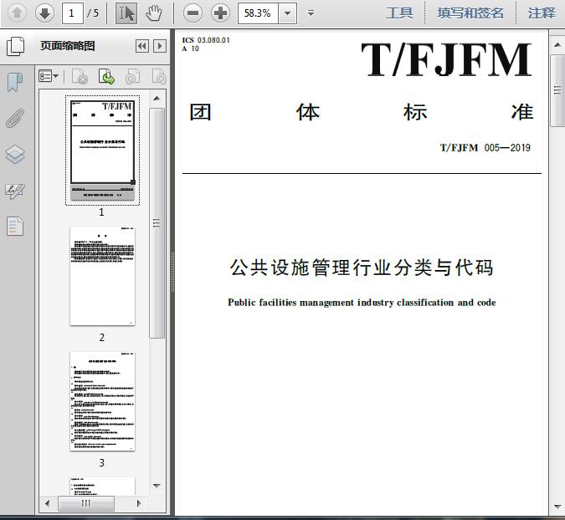Toggle the Page Thumbnails panel icon

(x=15, y=46)
